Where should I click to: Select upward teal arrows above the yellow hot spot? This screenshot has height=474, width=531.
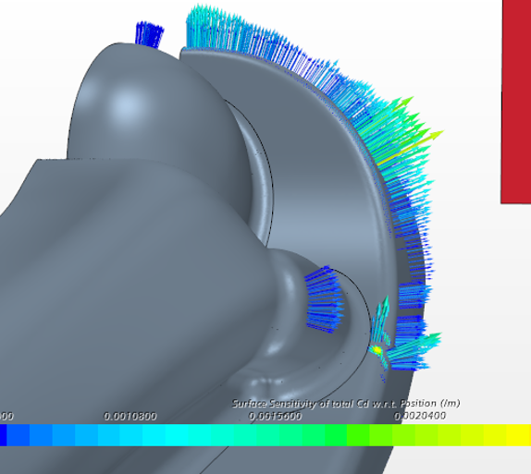(381, 320)
